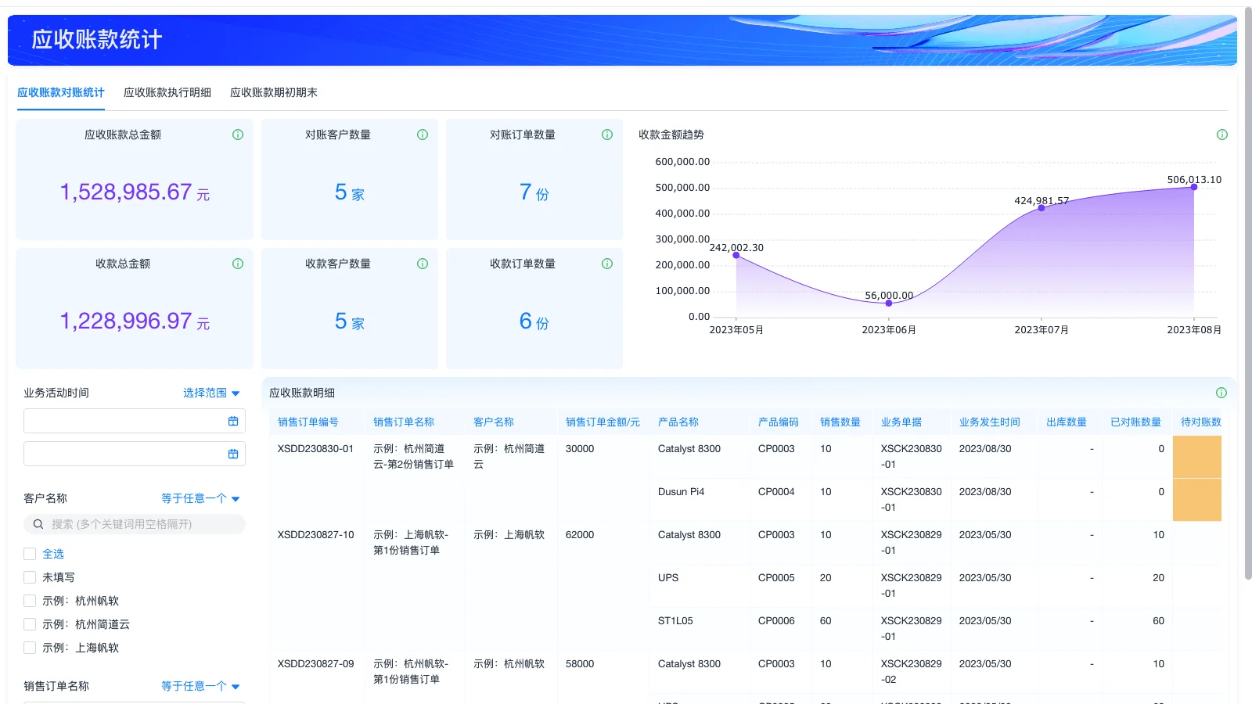
Task: Select the 示例：杭州帆软 customer checkbox
Action: [x=30, y=601]
